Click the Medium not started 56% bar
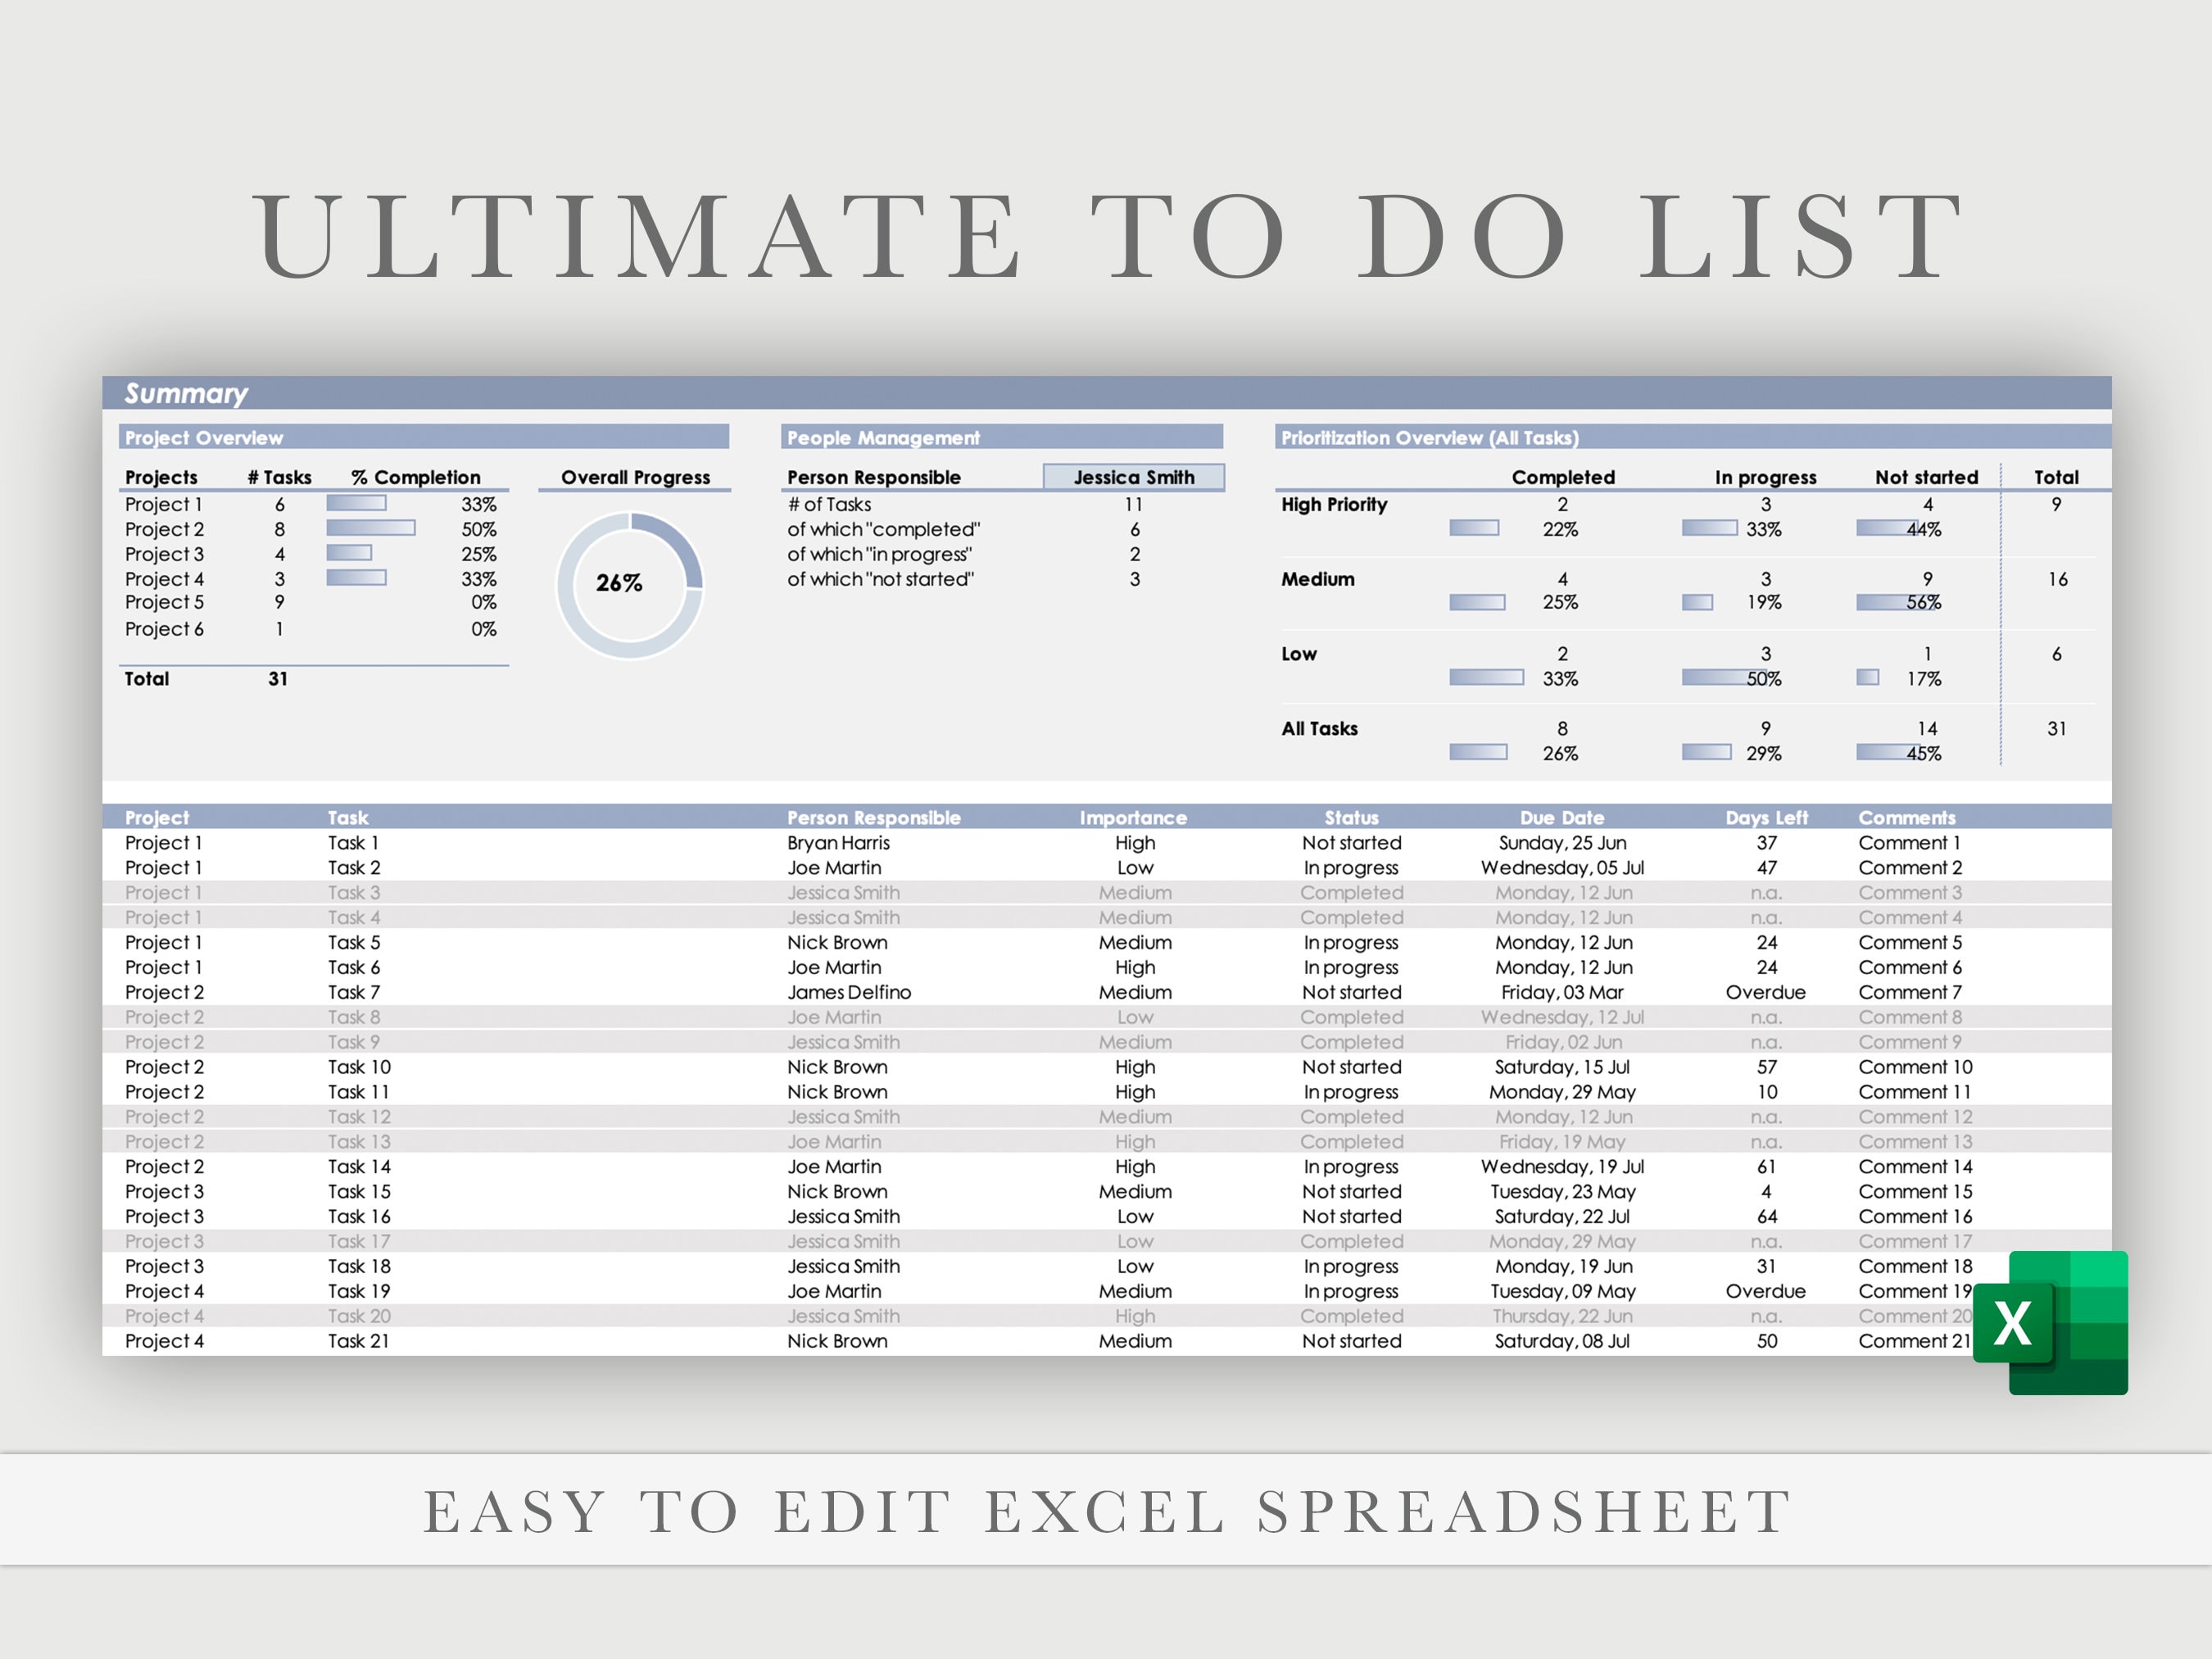The height and width of the screenshot is (1659, 2212). (1894, 602)
